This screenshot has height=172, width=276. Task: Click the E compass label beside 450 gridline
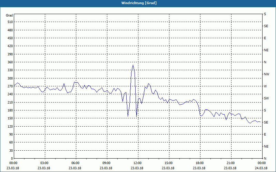point(265,38)
